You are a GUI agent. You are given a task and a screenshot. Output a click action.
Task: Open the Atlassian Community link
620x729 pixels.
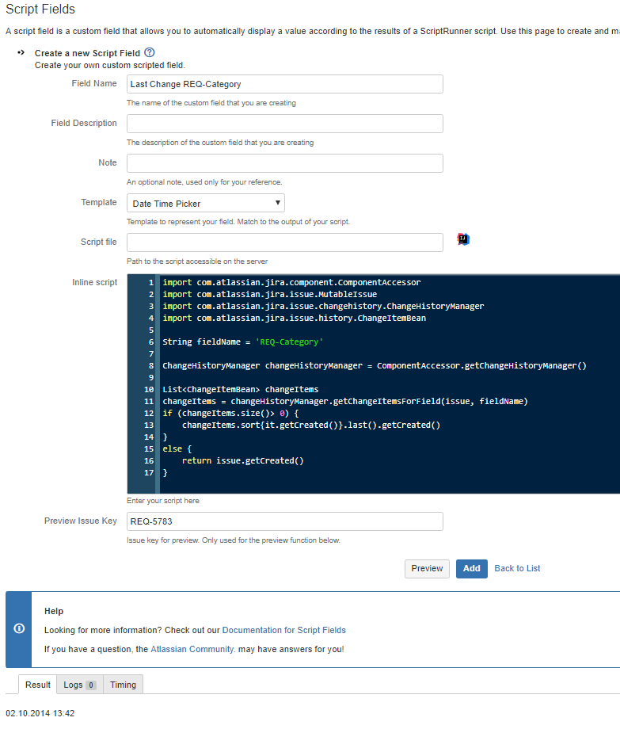coord(192,649)
